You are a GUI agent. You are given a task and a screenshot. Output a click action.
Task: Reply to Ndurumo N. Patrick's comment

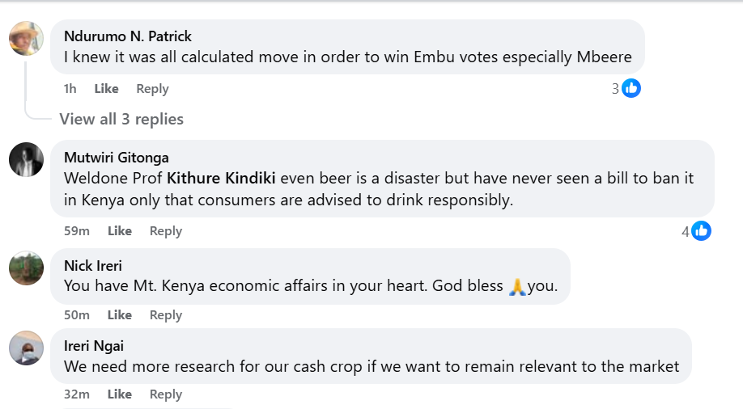tap(152, 89)
